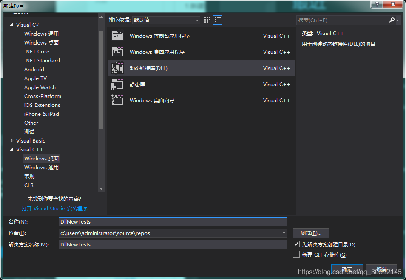Click the 解决方案名称 input field
The height and width of the screenshot is (280, 406).
[x=173, y=244]
